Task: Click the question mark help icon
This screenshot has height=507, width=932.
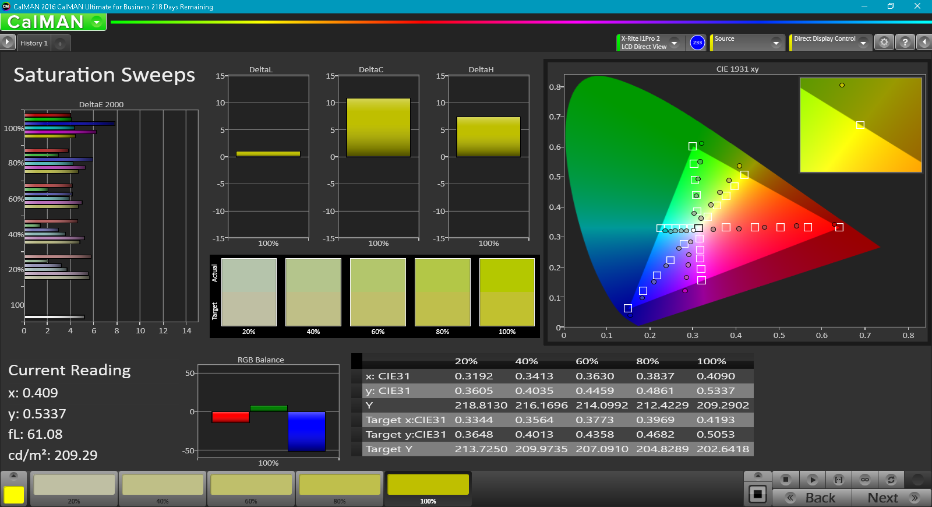Action: tap(905, 43)
